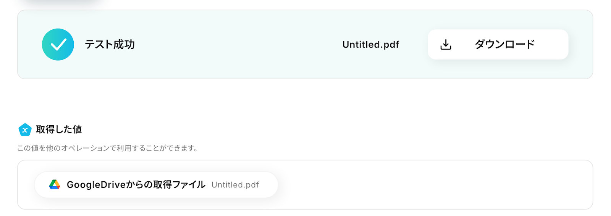Click the Untitled.pdf filename beside the download button

click(x=370, y=45)
